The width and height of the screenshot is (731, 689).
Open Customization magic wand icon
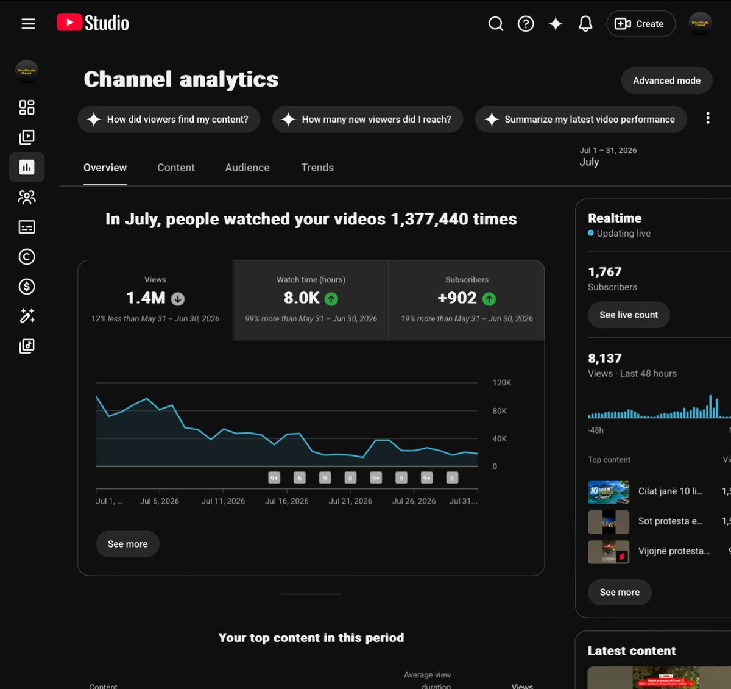27,316
